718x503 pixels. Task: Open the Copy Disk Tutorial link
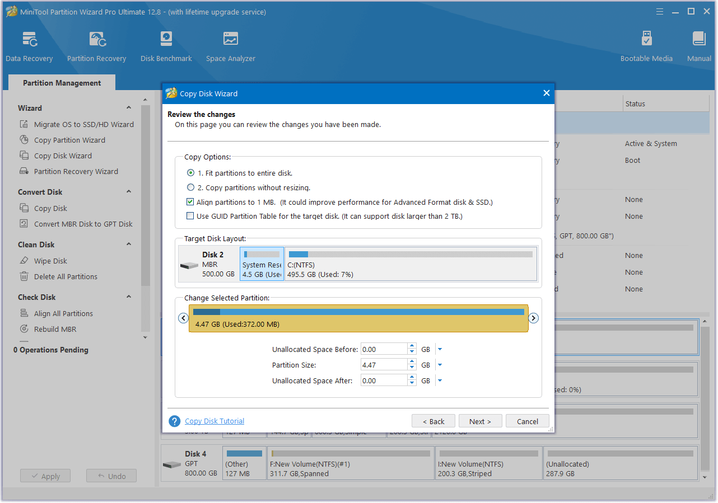(215, 421)
